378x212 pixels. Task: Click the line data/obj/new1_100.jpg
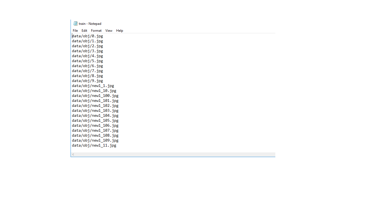tap(95, 96)
